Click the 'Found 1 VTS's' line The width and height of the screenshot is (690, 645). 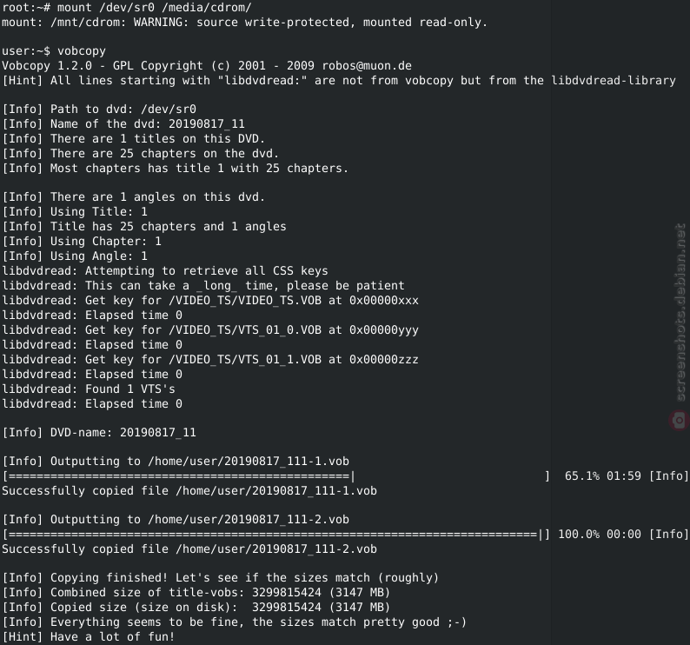point(89,389)
